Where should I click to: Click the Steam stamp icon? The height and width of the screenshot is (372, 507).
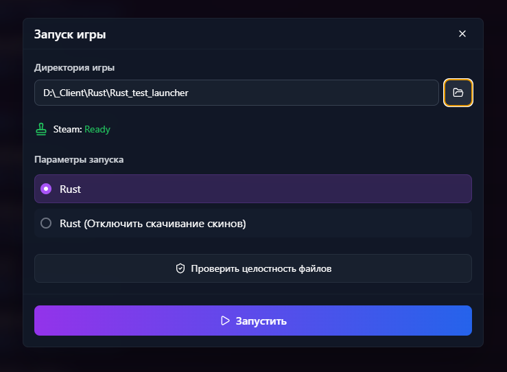[42, 129]
